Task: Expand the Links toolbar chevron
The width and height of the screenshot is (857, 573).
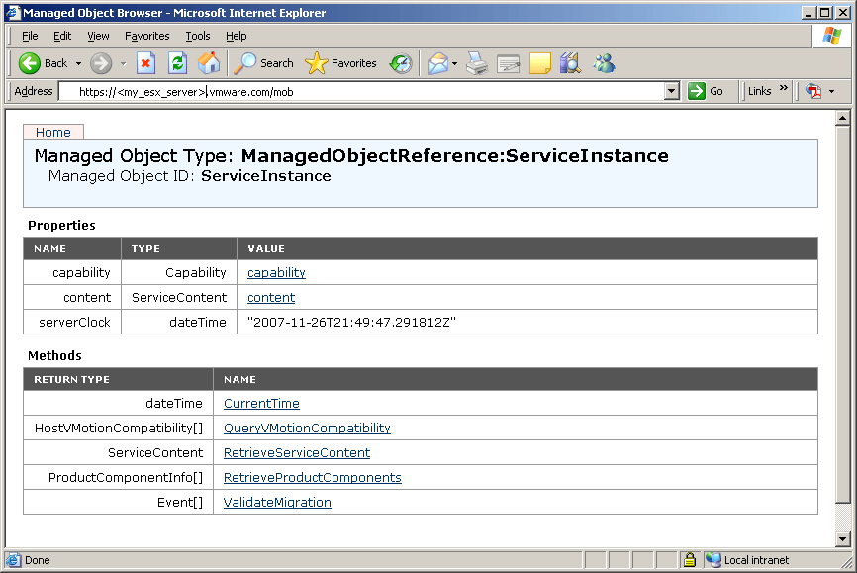Action: (x=784, y=90)
